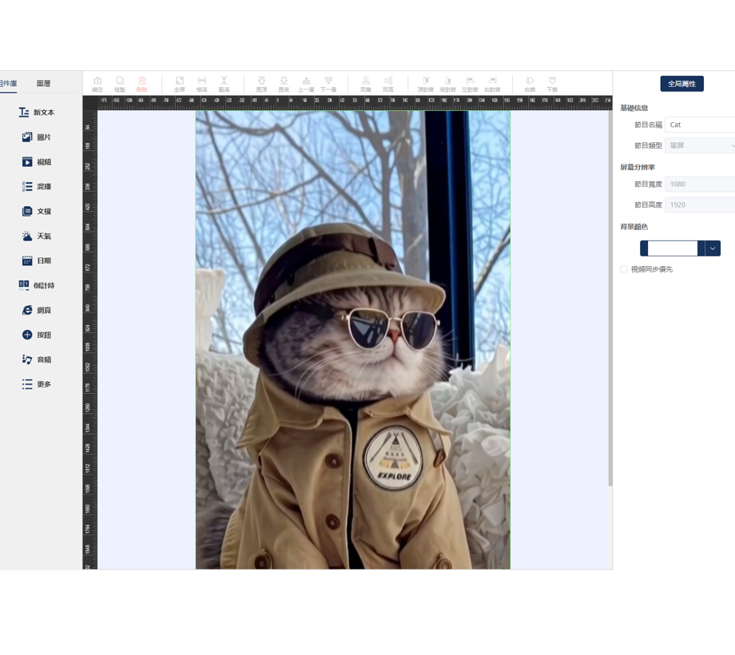Open the 節目類型 dropdown
The height and width of the screenshot is (655, 735).
pyautogui.click(x=700, y=145)
